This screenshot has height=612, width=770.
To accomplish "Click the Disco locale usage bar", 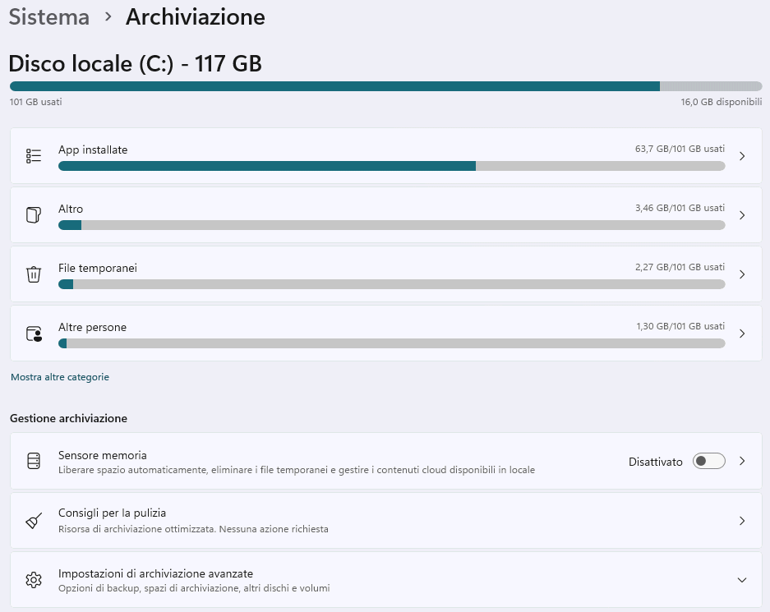I will [x=385, y=85].
